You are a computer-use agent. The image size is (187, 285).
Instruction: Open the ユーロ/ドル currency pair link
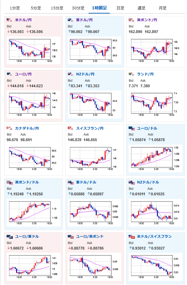click(x=147, y=128)
